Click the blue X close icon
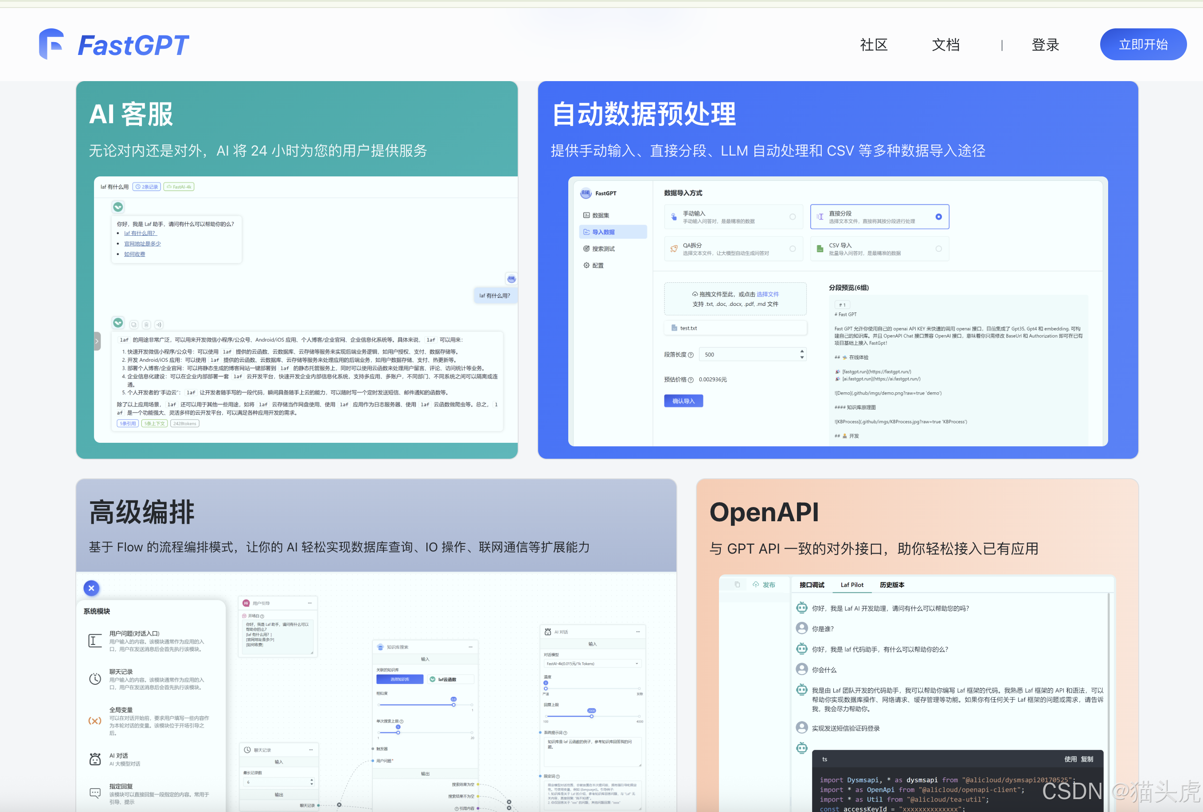The width and height of the screenshot is (1203, 812). [x=91, y=588]
